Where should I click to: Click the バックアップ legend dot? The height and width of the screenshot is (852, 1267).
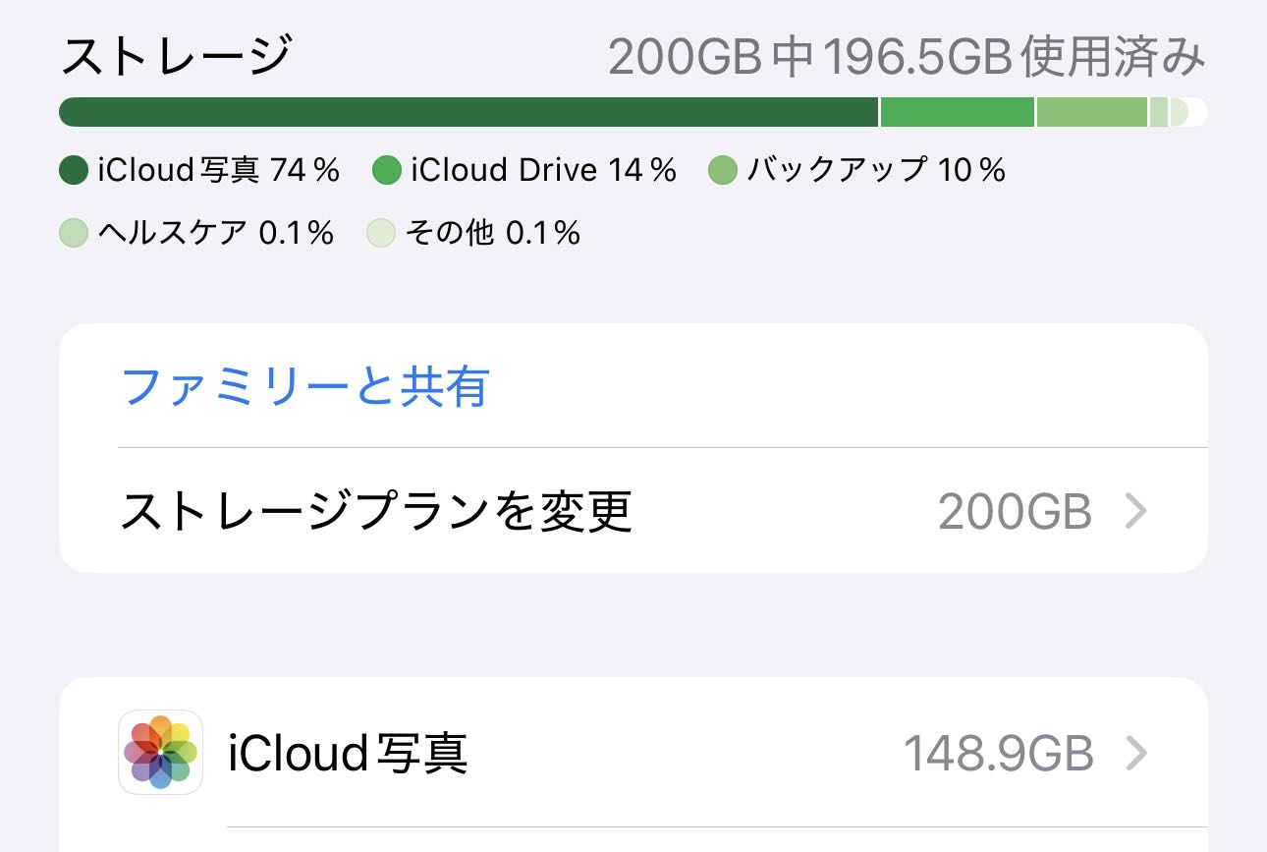click(x=723, y=171)
